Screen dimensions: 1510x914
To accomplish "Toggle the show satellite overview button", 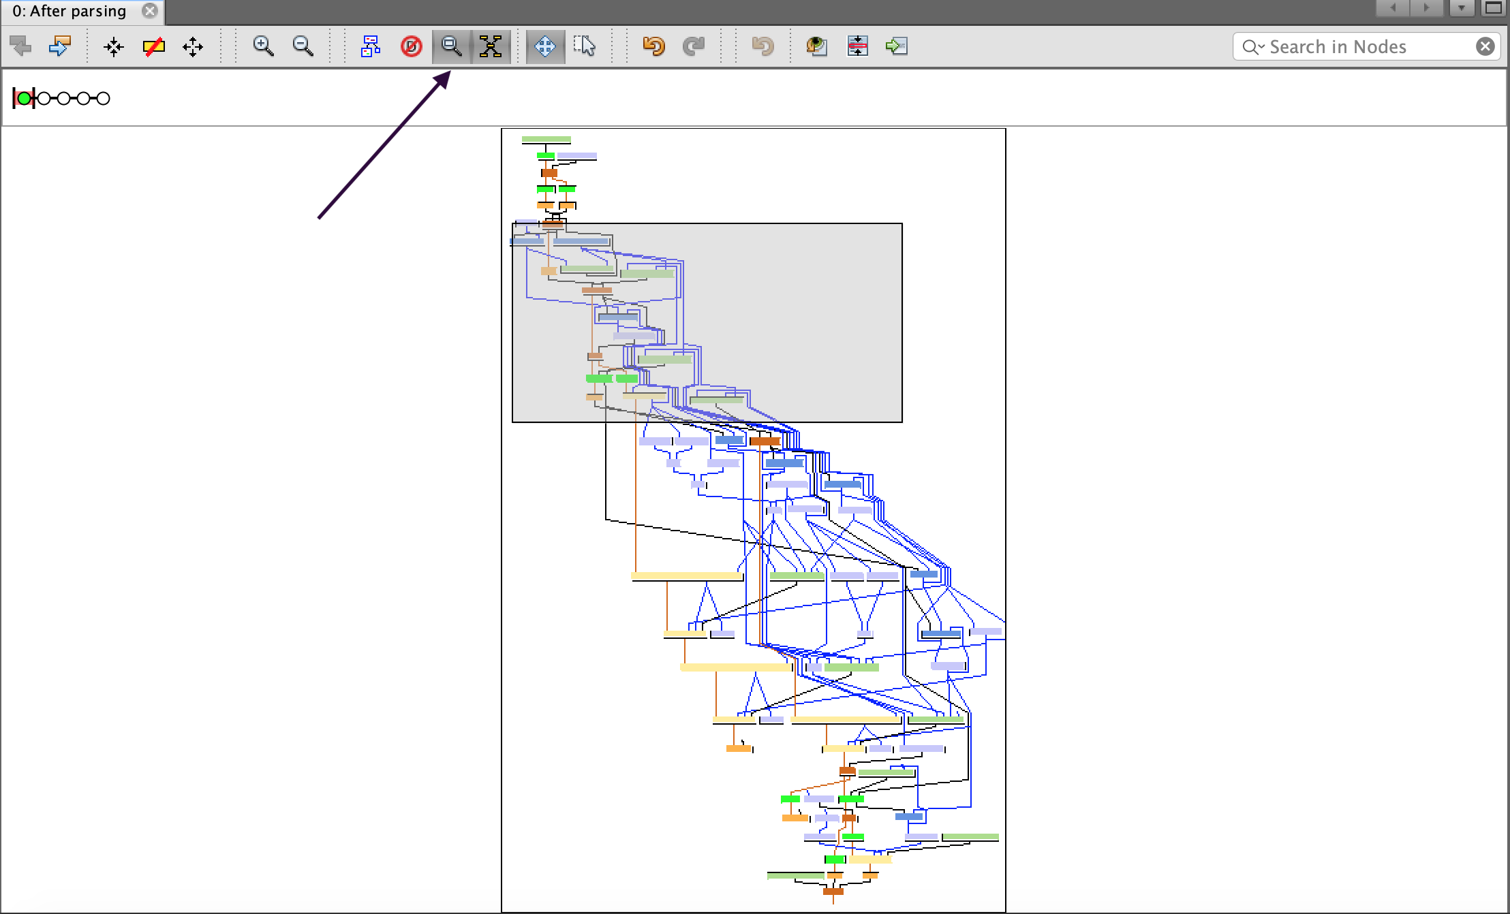I will [451, 46].
